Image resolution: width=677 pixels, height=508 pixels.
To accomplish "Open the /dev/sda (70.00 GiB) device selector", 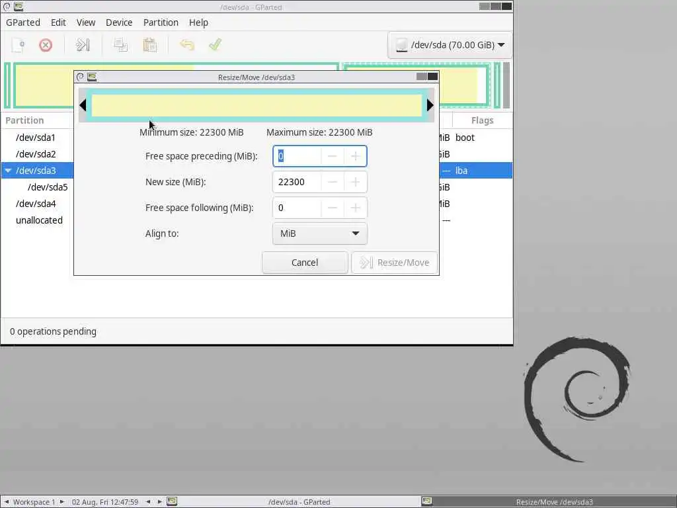I will pos(450,45).
